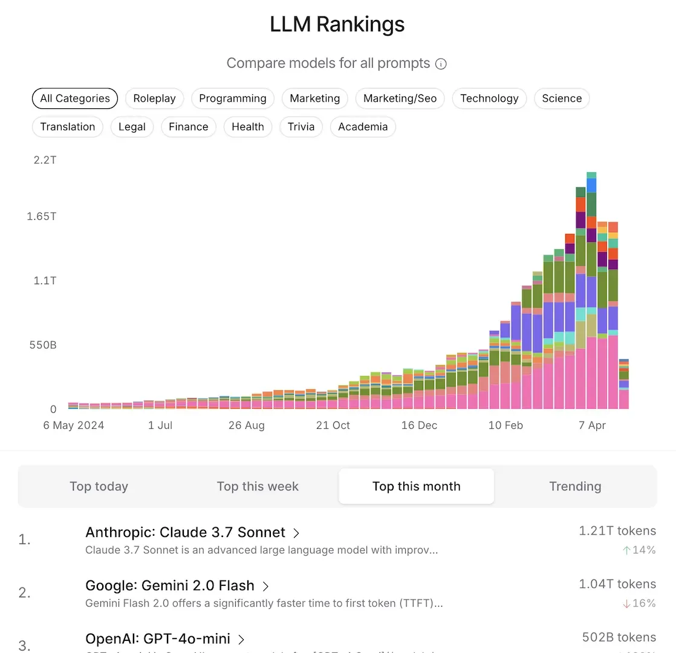This screenshot has width=676, height=653.
Task: Click the 1.04T tokens value
Action: point(617,584)
